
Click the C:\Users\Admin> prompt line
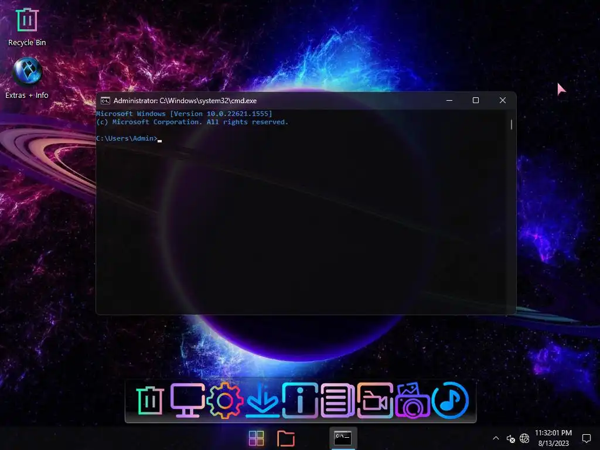(x=128, y=138)
